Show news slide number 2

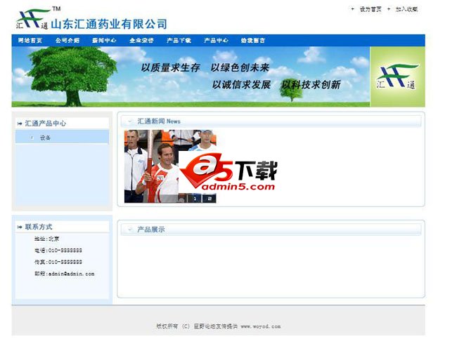(210, 199)
